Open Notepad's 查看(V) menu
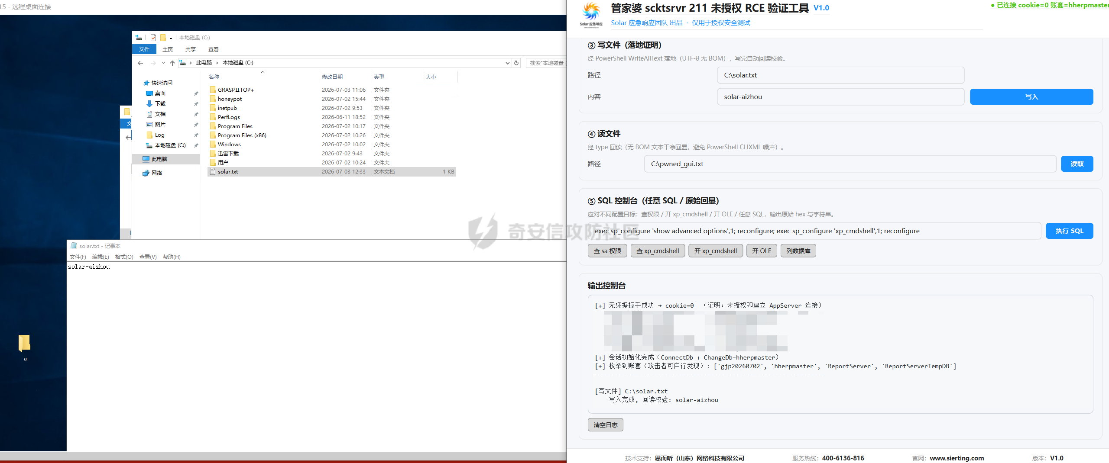This screenshot has height=463, width=1109. pyautogui.click(x=148, y=257)
